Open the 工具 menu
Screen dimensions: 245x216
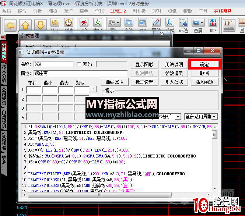click(203, 11)
